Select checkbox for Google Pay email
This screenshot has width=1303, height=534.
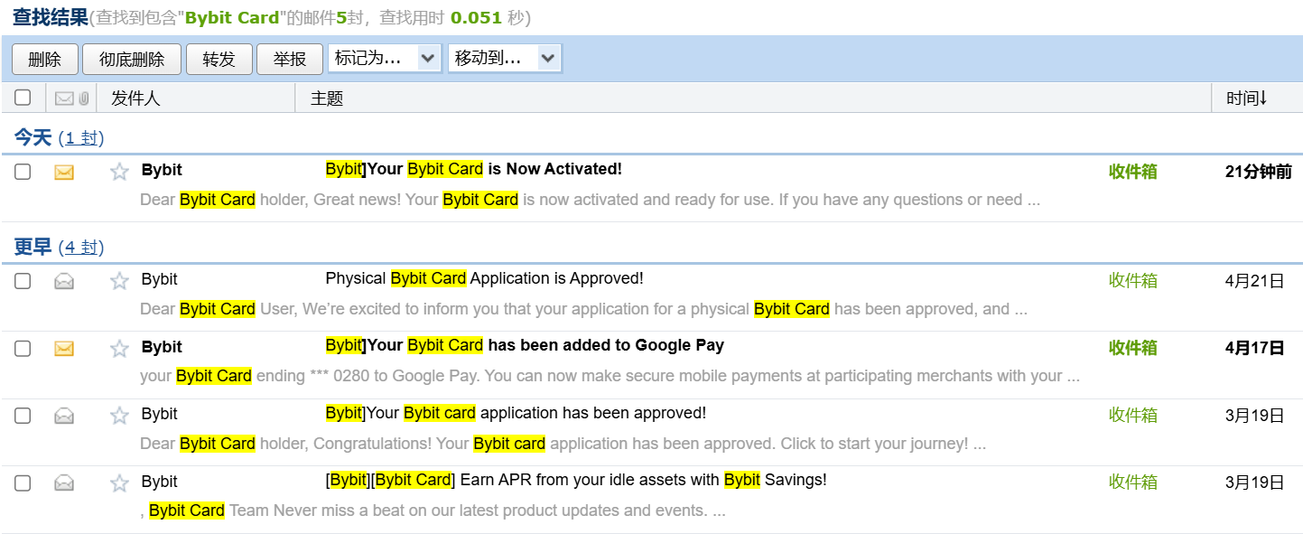[23, 348]
